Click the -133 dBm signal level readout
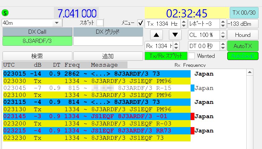This screenshot has width=262, height=149. point(243,24)
